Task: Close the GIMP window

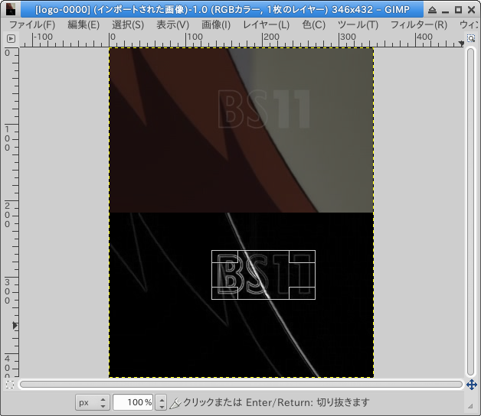Action: (472, 10)
